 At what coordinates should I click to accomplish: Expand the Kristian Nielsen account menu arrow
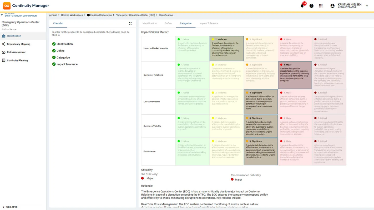(367, 6)
